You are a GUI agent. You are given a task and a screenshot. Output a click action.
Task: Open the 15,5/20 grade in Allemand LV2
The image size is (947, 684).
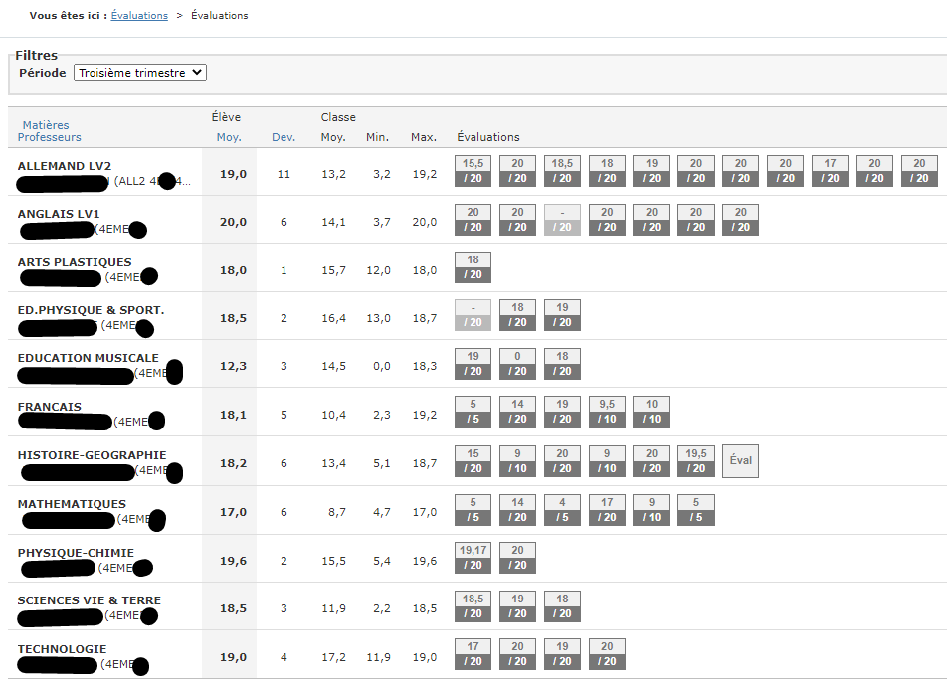click(473, 171)
